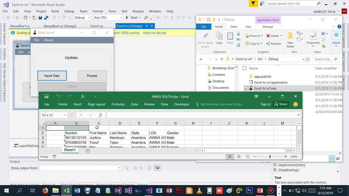Click the formula bar fx button

pos(100,115)
